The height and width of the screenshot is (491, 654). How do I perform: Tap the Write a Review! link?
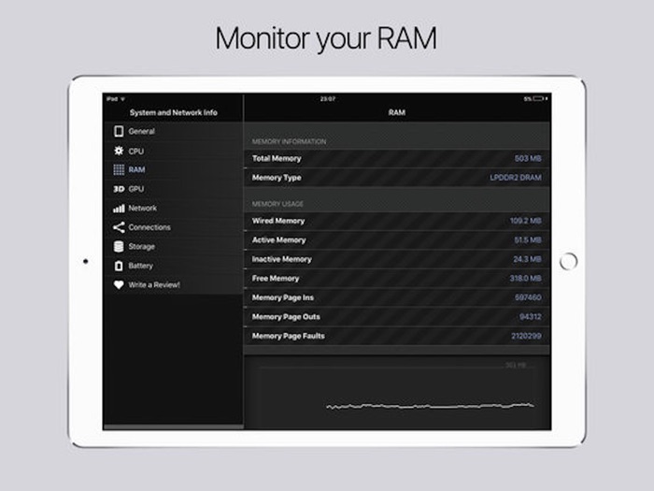[154, 284]
